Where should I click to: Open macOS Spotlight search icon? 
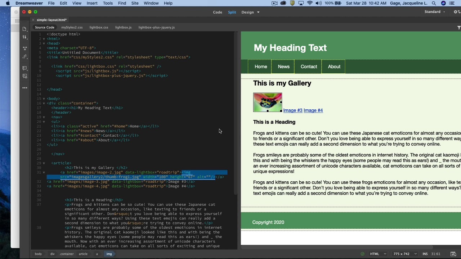click(434, 3)
